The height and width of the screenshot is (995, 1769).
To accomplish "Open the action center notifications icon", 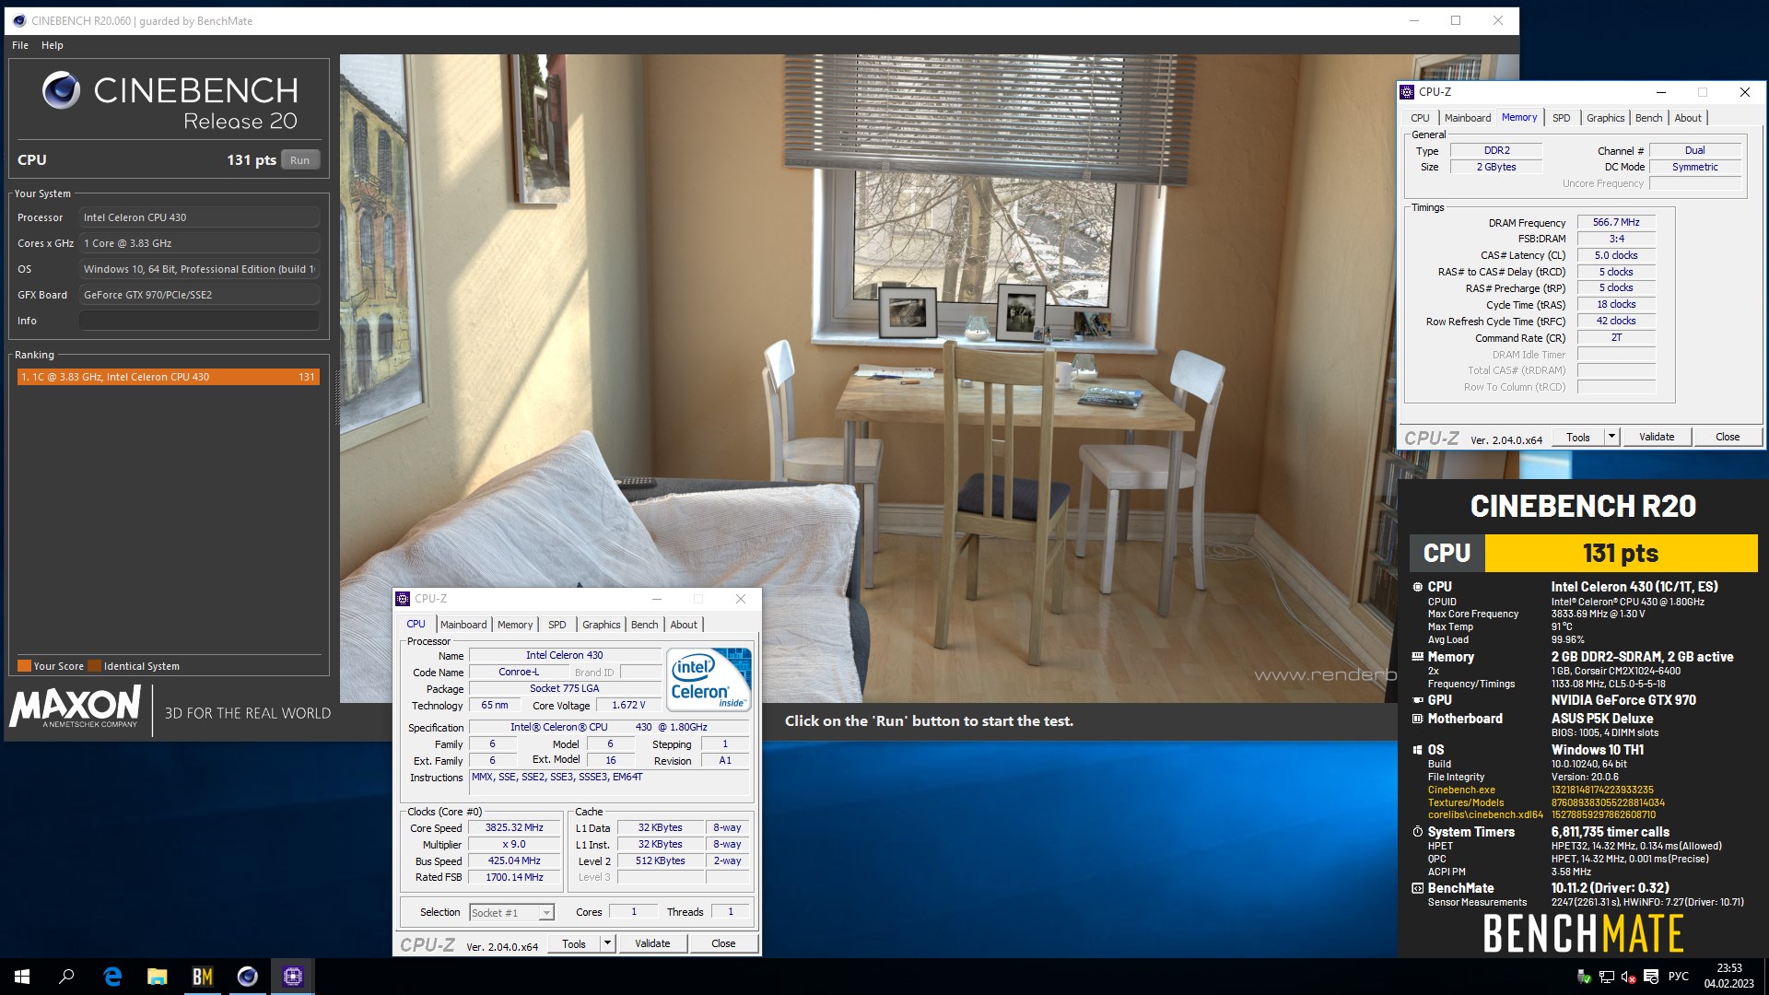I will pos(1651,977).
